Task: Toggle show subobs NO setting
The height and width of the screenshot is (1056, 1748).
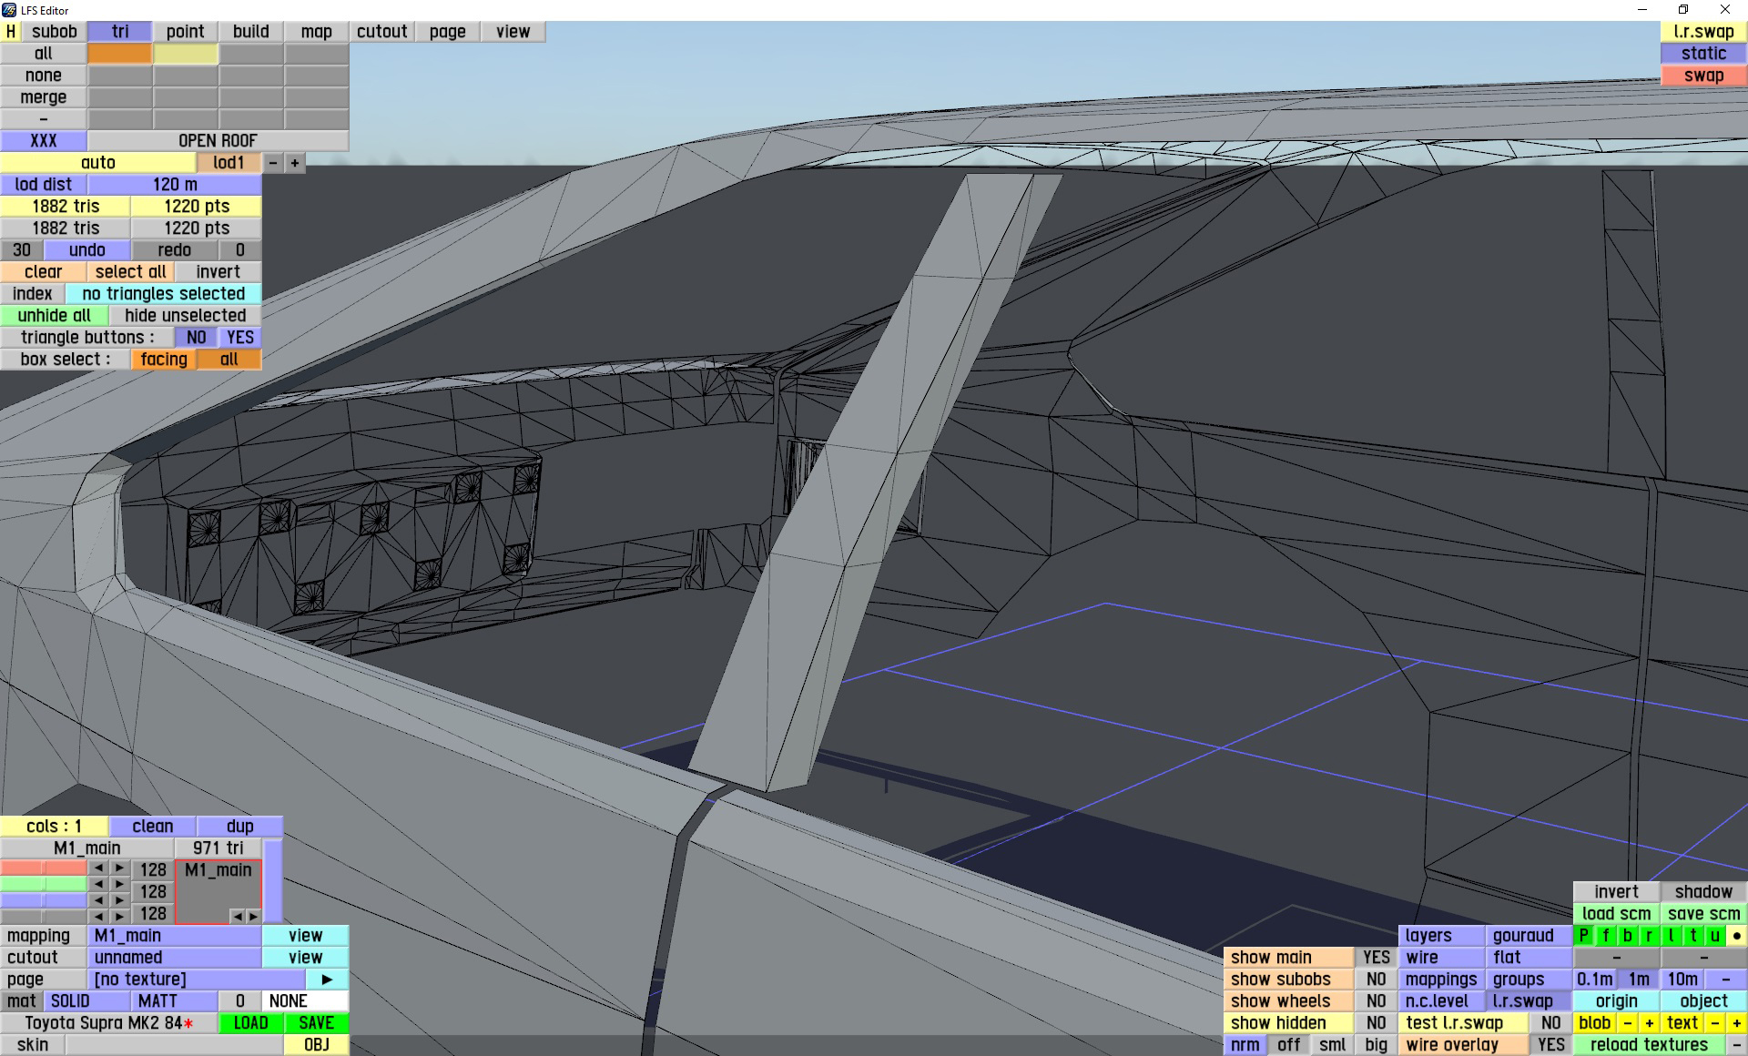Action: click(1376, 979)
